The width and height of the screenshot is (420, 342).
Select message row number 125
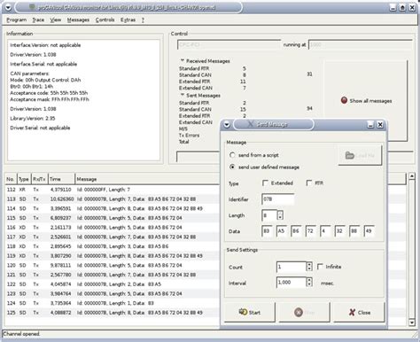click(x=113, y=313)
